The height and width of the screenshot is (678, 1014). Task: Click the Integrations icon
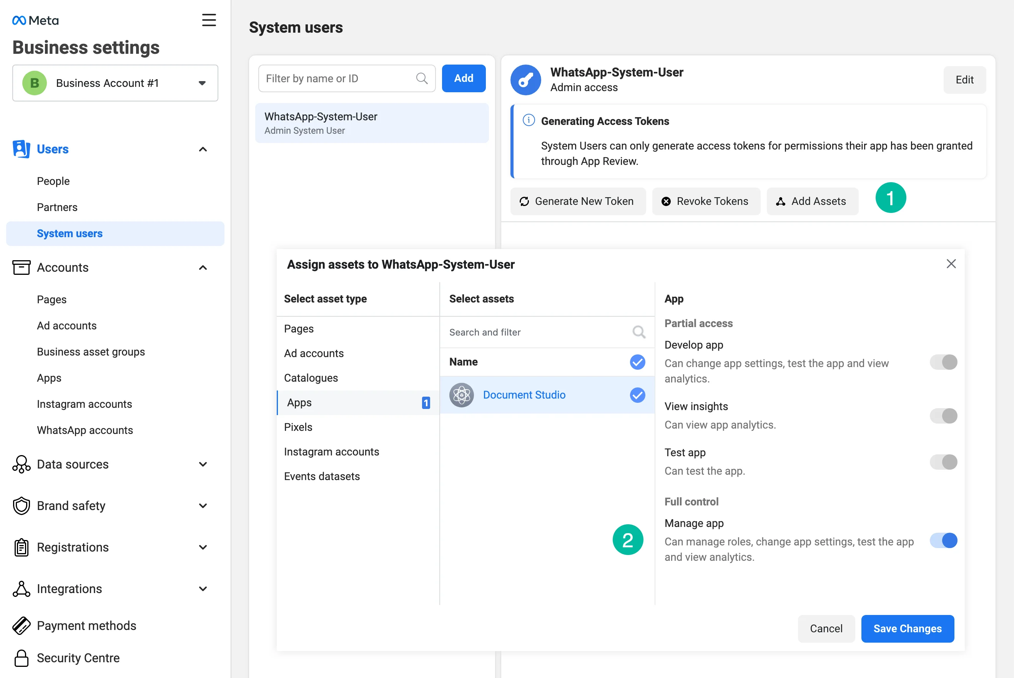coord(21,588)
